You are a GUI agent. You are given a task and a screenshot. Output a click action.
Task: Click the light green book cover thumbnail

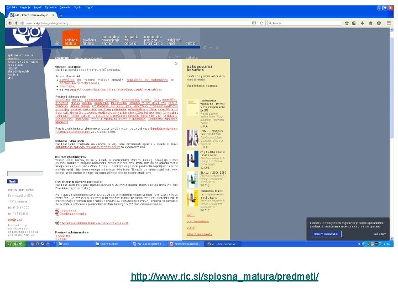click(x=193, y=179)
